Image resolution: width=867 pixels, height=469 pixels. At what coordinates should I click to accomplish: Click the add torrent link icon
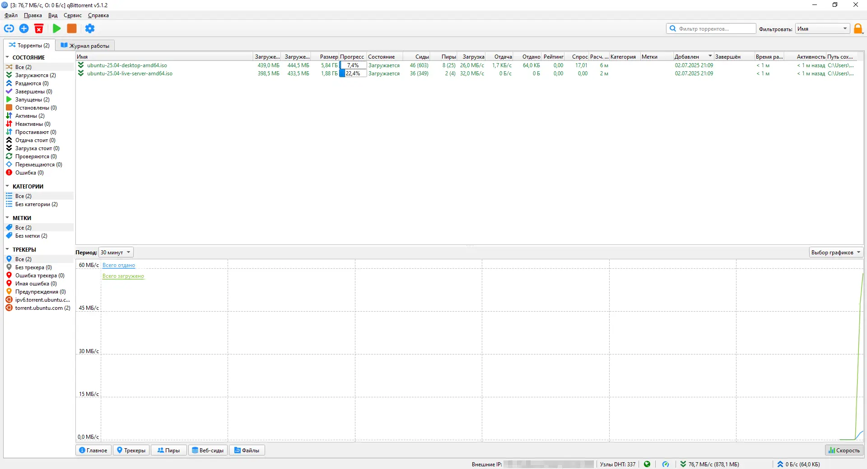tap(9, 28)
